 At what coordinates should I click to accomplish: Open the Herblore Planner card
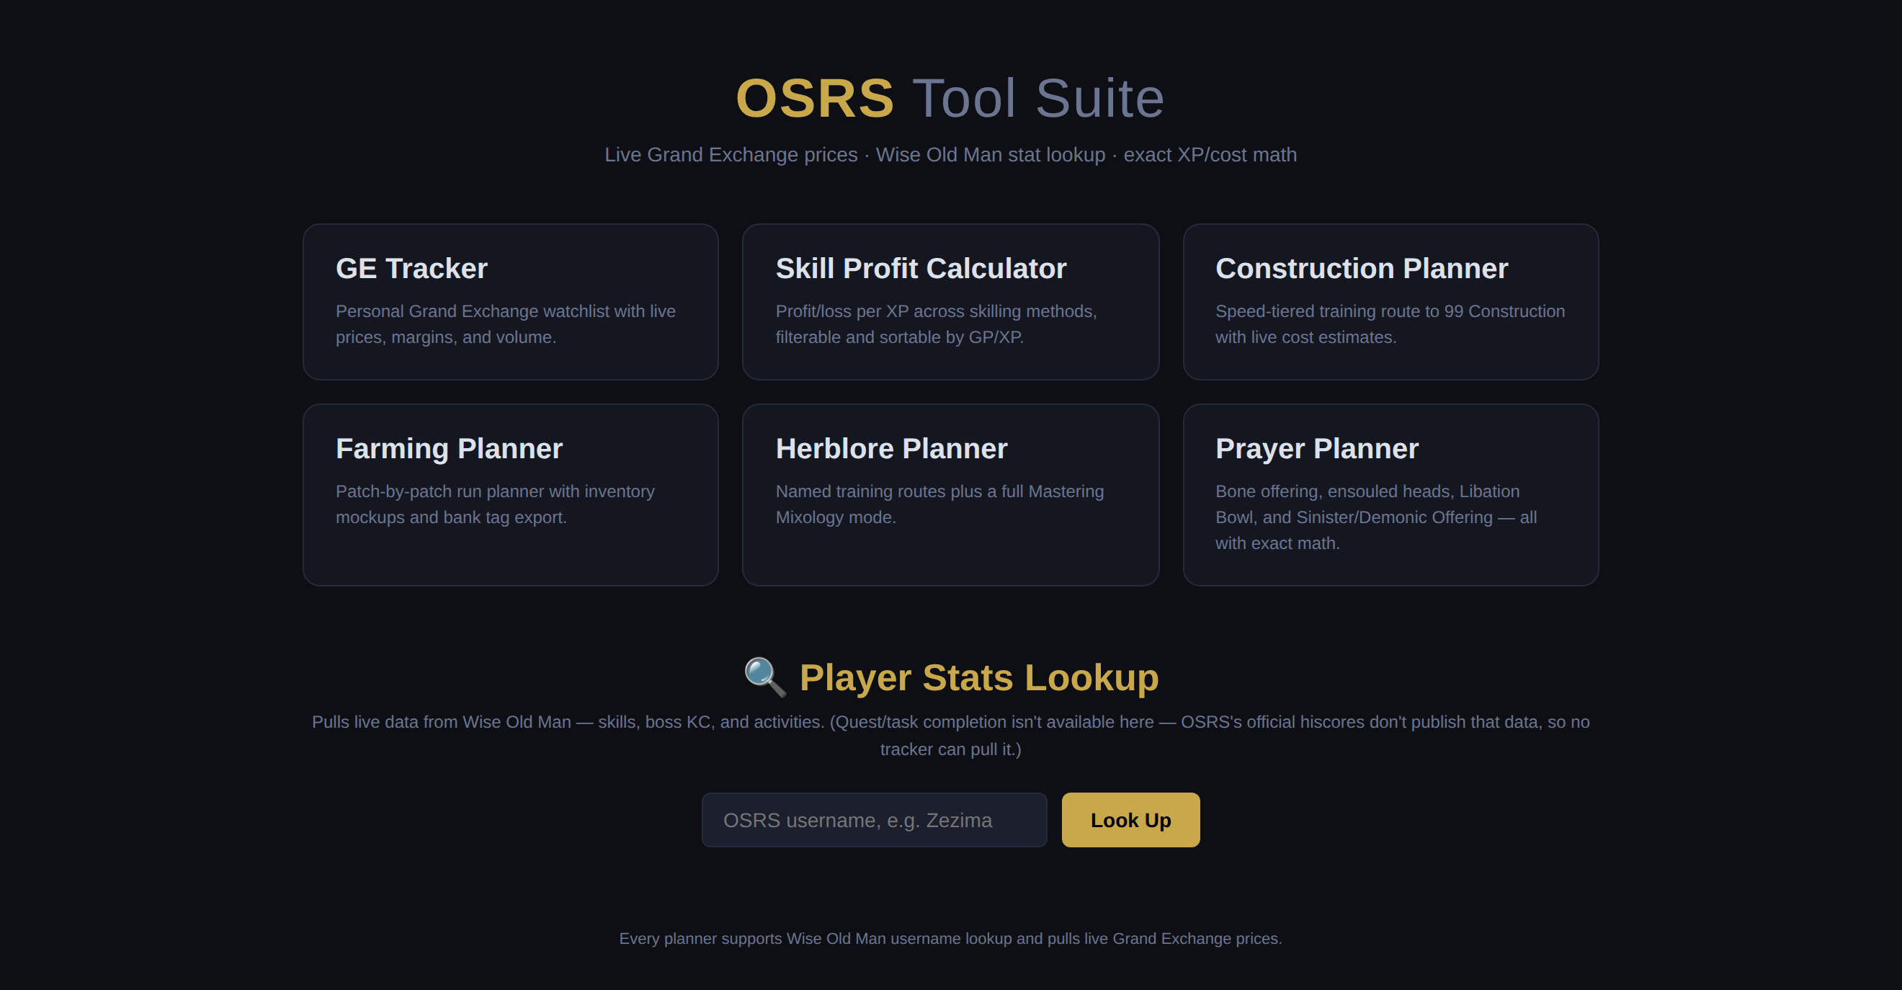(950, 494)
